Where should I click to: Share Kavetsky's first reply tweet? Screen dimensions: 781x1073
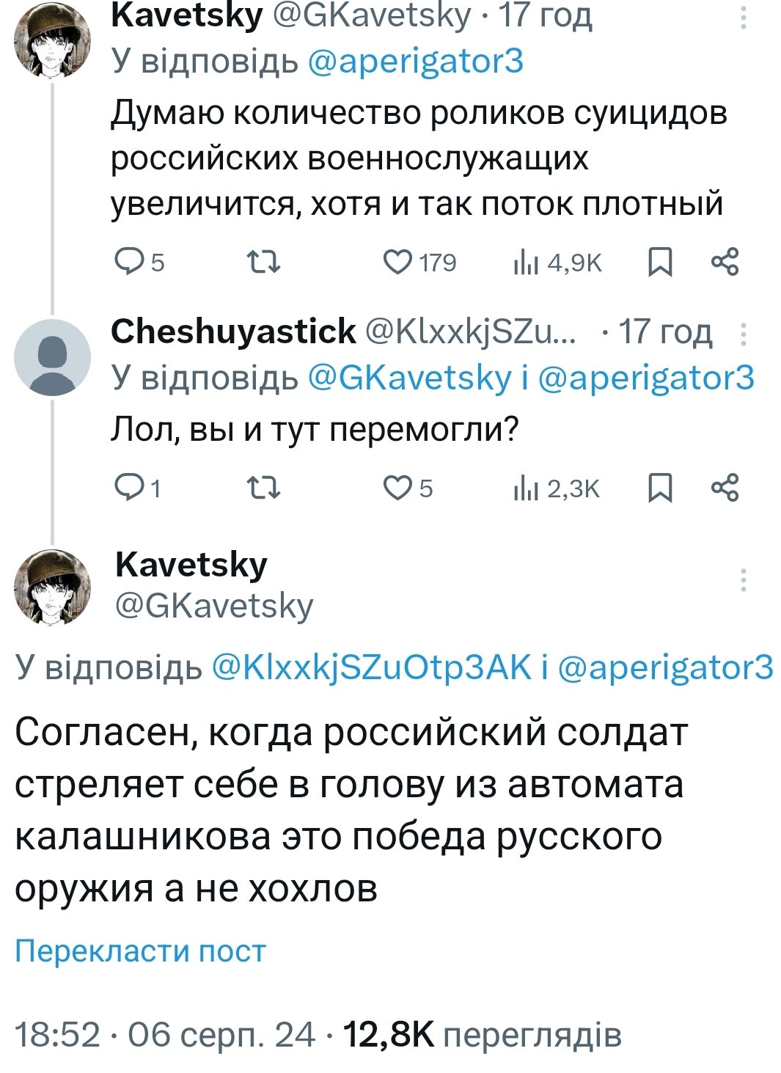[x=725, y=262]
